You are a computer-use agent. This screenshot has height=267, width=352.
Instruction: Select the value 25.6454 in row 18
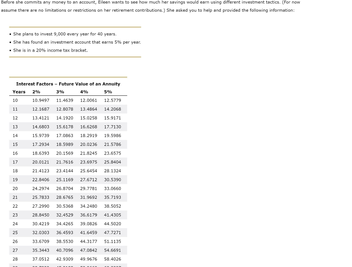point(89,171)
